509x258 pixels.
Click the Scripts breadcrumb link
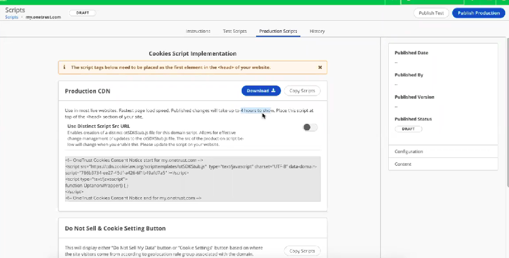click(x=11, y=17)
